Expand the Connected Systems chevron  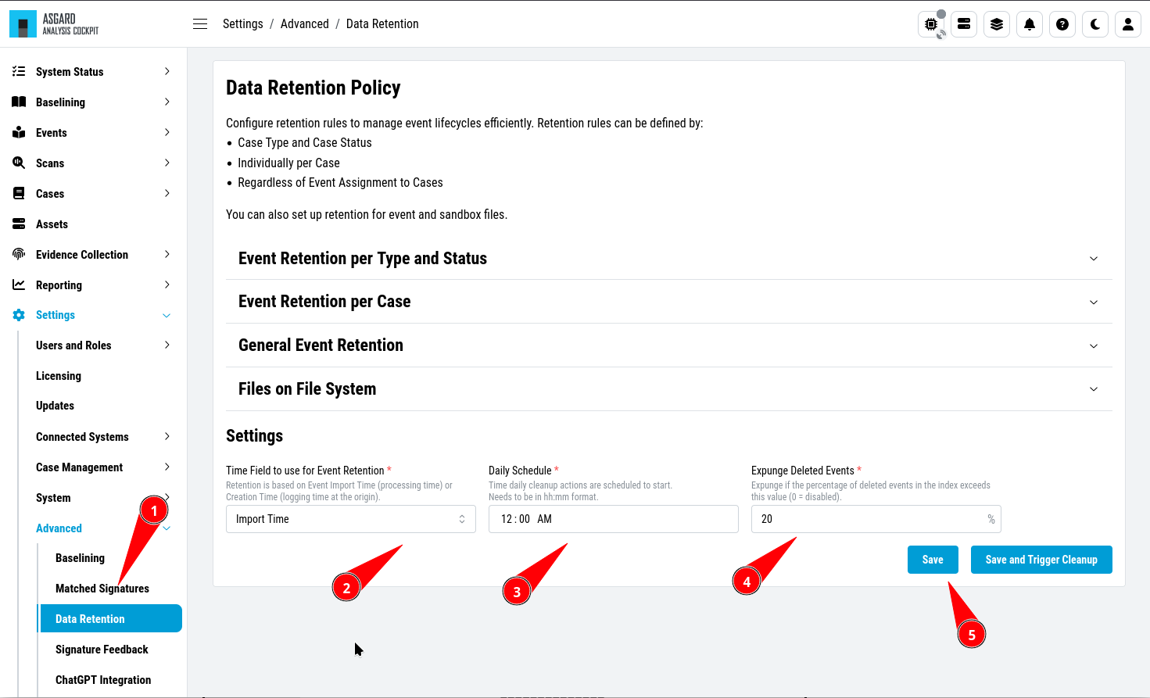[x=167, y=436]
